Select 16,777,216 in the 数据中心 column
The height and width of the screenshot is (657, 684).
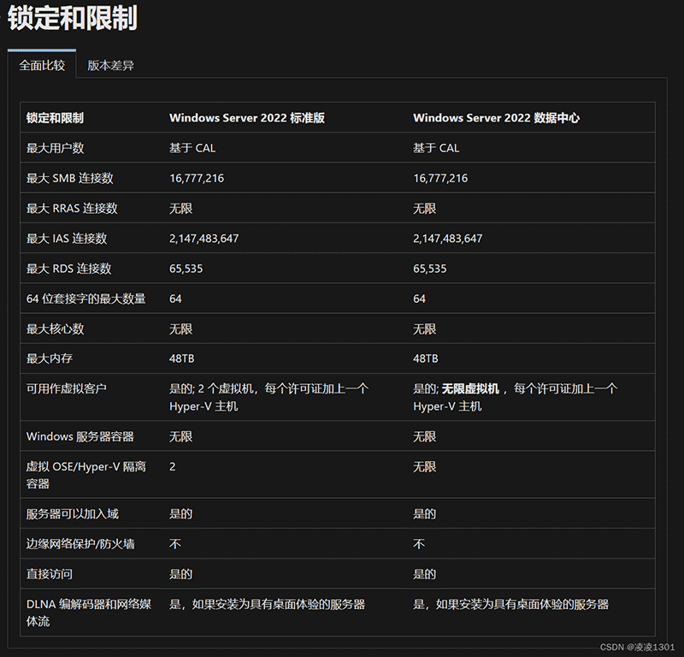(x=440, y=178)
